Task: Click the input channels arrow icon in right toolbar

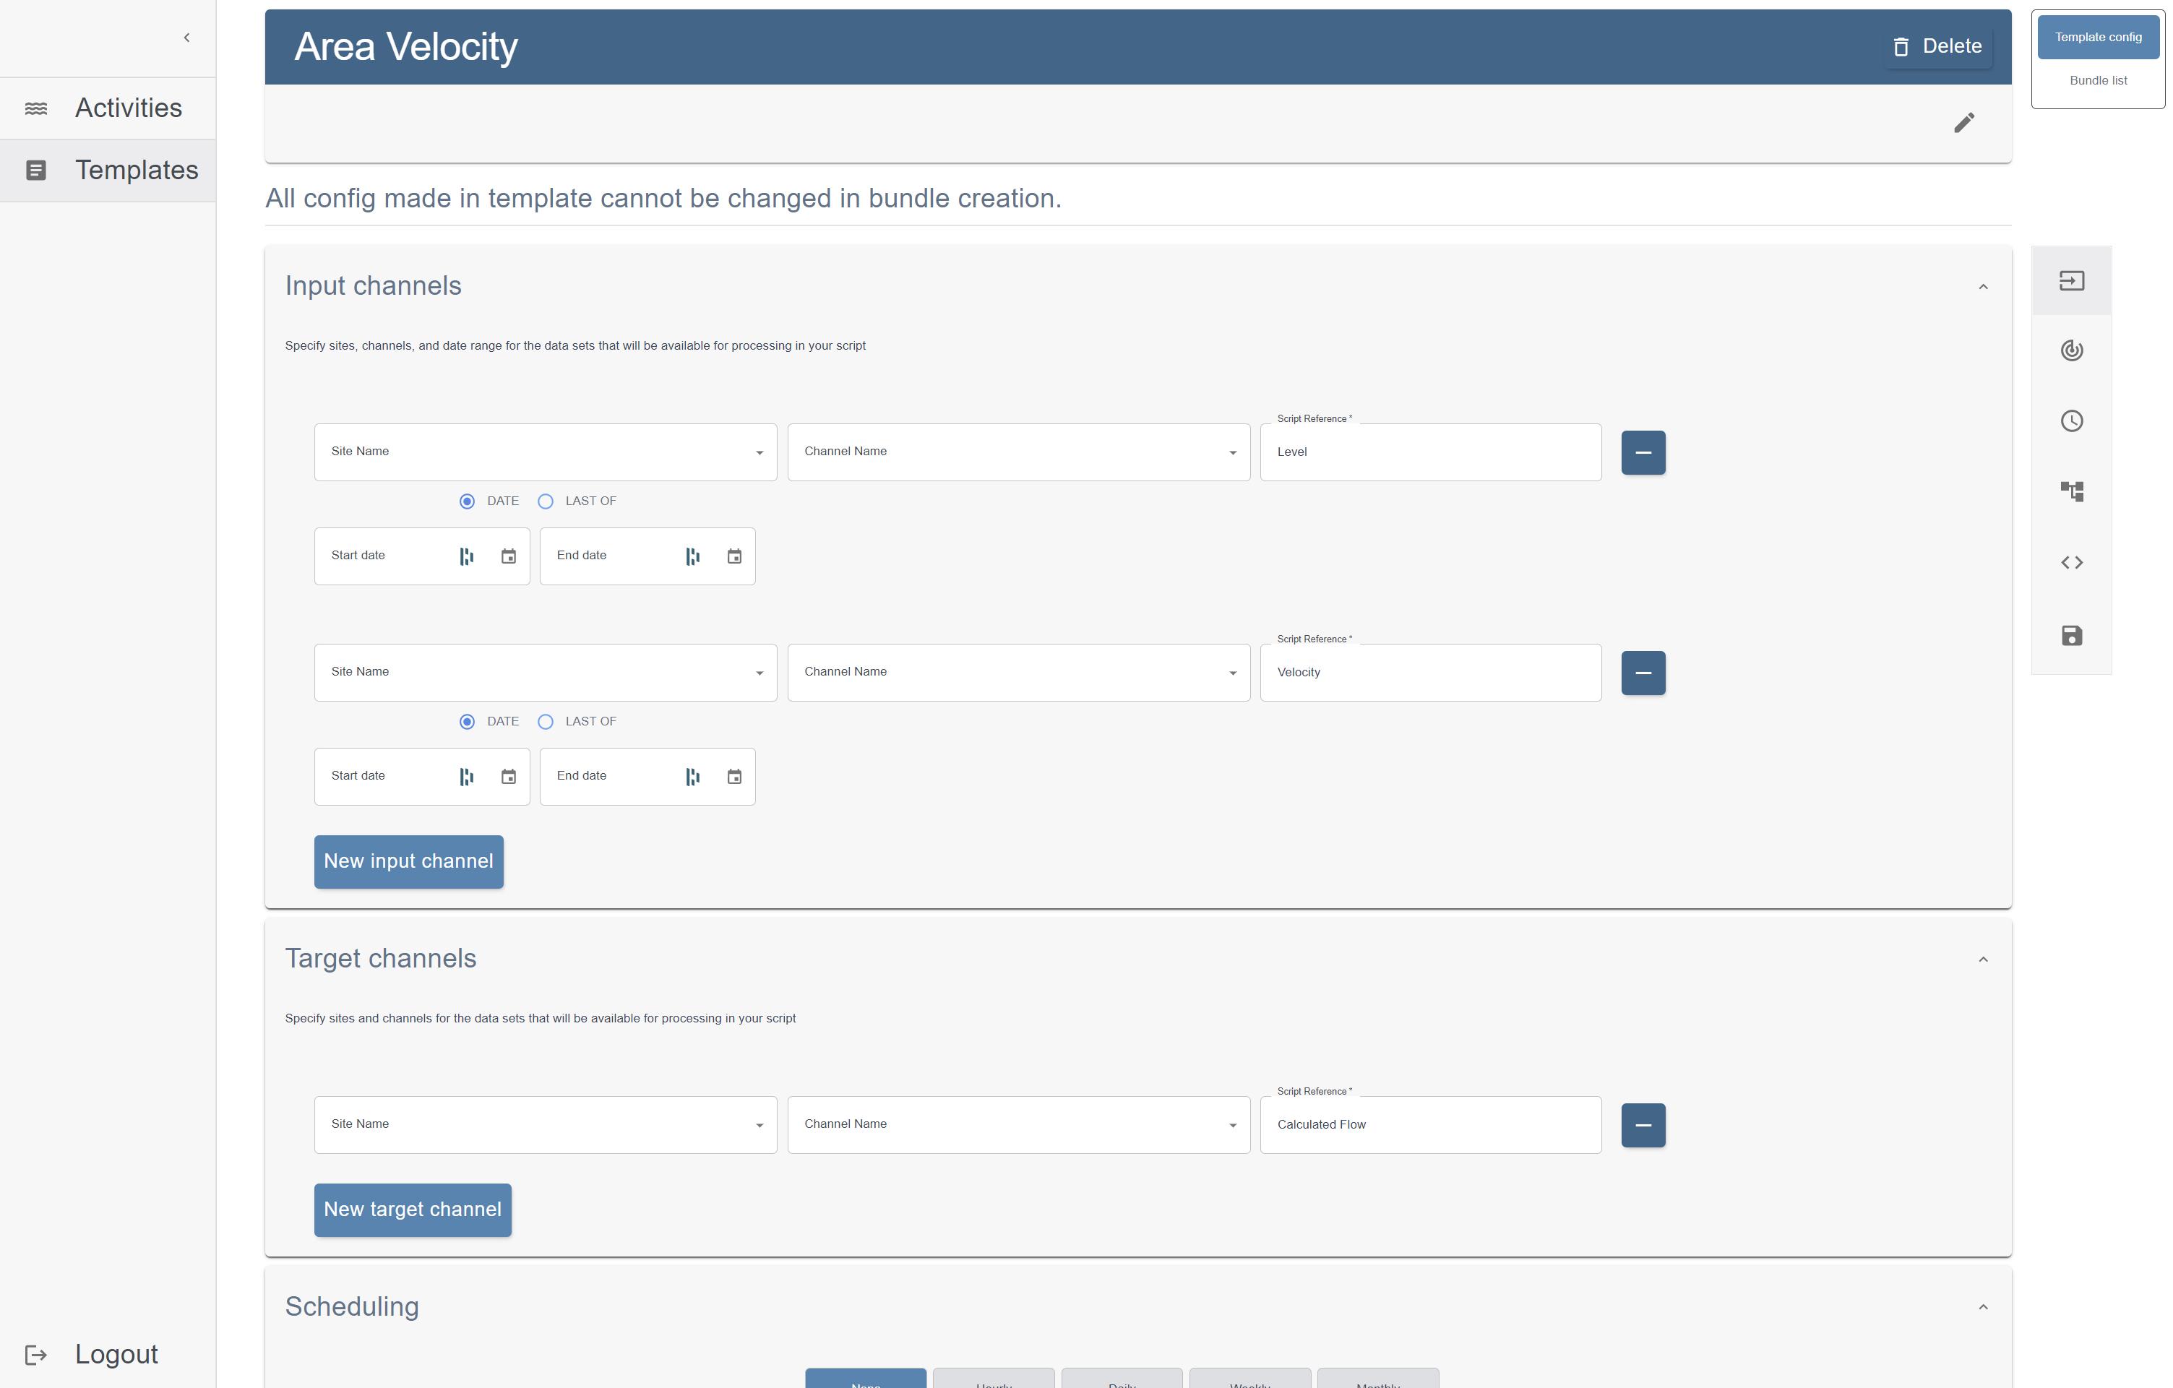Action: point(2071,280)
